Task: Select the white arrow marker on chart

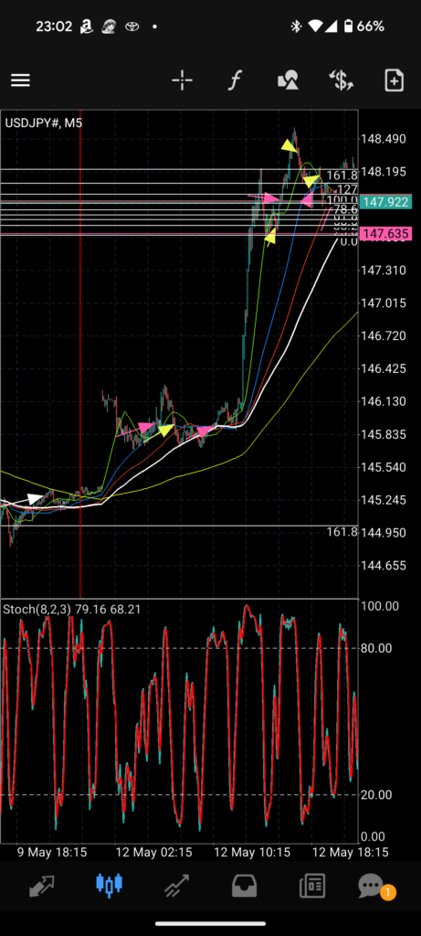Action: coord(36,498)
